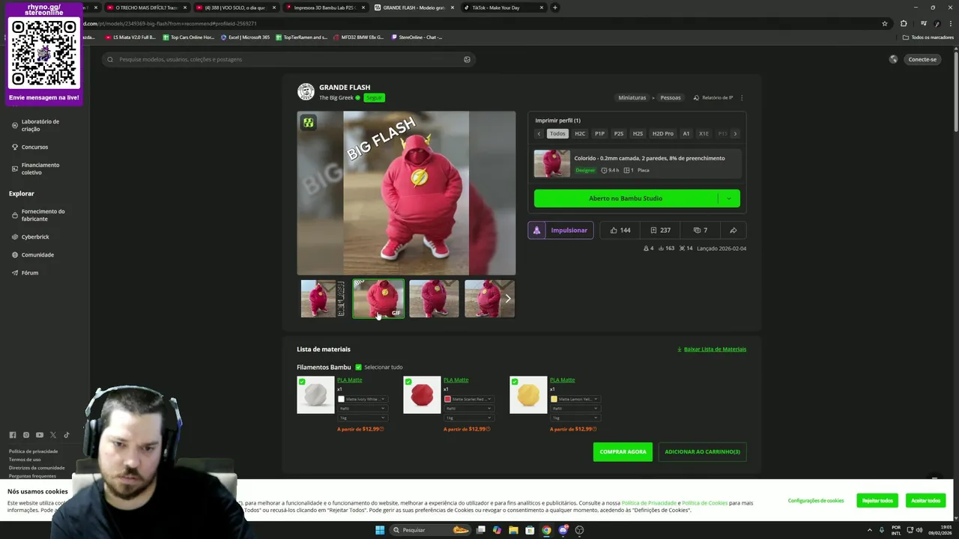
Task: Open the Concursos sidebar icon
Action: click(x=15, y=147)
